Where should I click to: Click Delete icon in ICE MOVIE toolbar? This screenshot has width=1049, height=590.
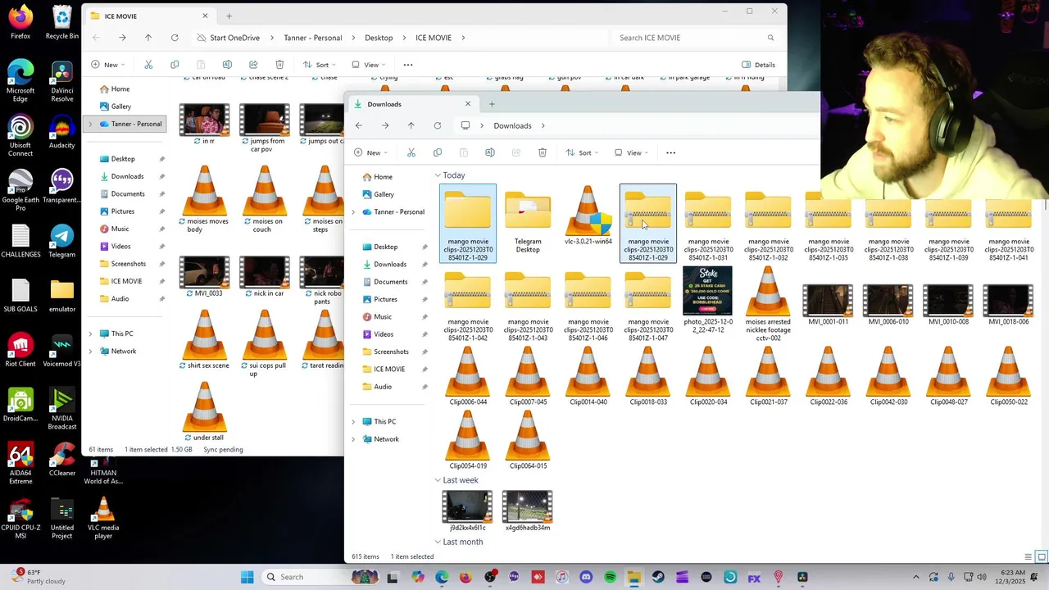(x=279, y=65)
